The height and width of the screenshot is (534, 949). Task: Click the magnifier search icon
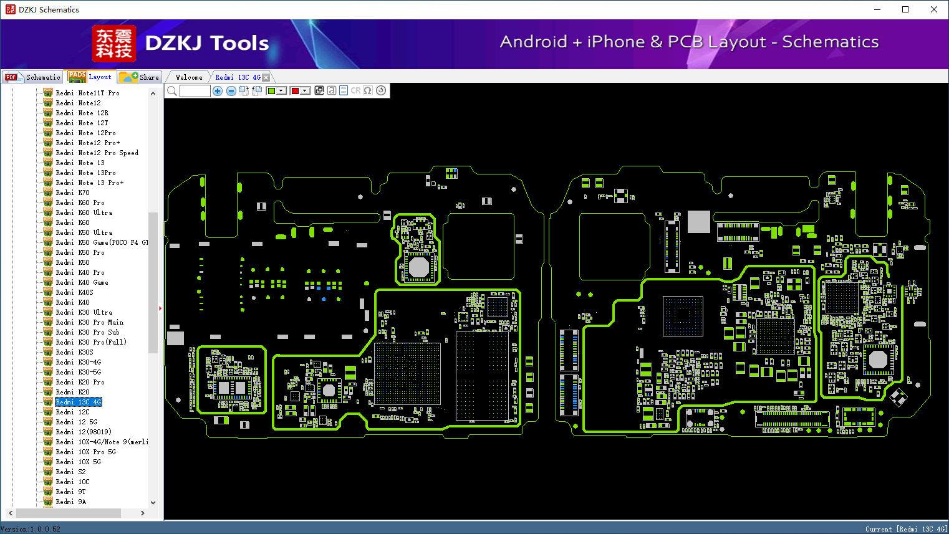point(172,91)
